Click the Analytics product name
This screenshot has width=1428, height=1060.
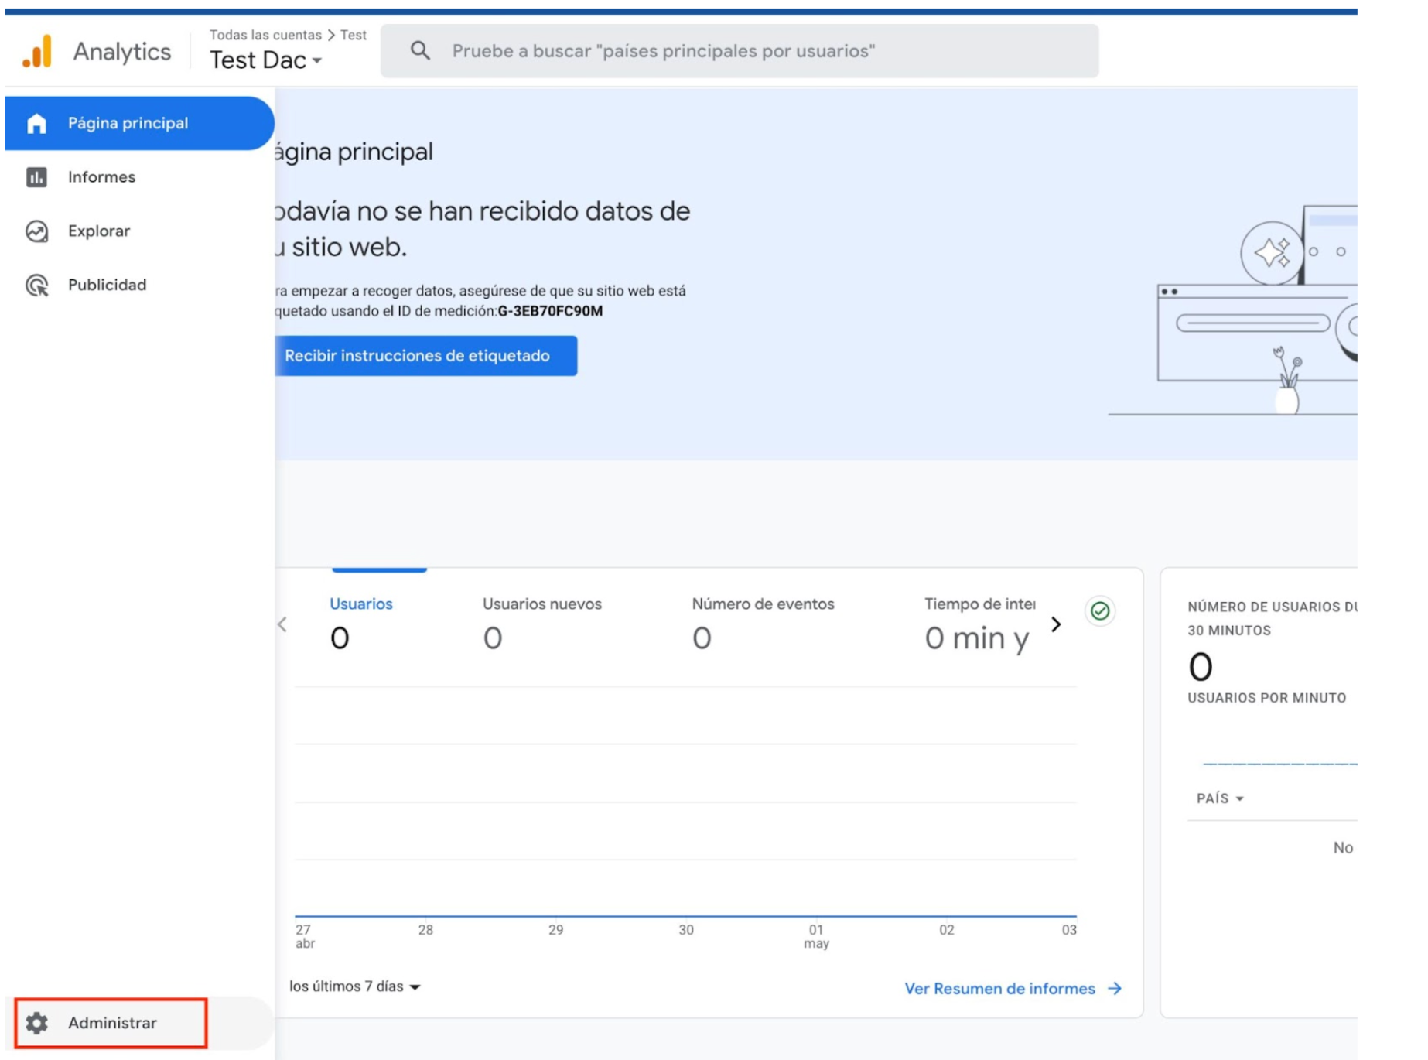pos(122,52)
